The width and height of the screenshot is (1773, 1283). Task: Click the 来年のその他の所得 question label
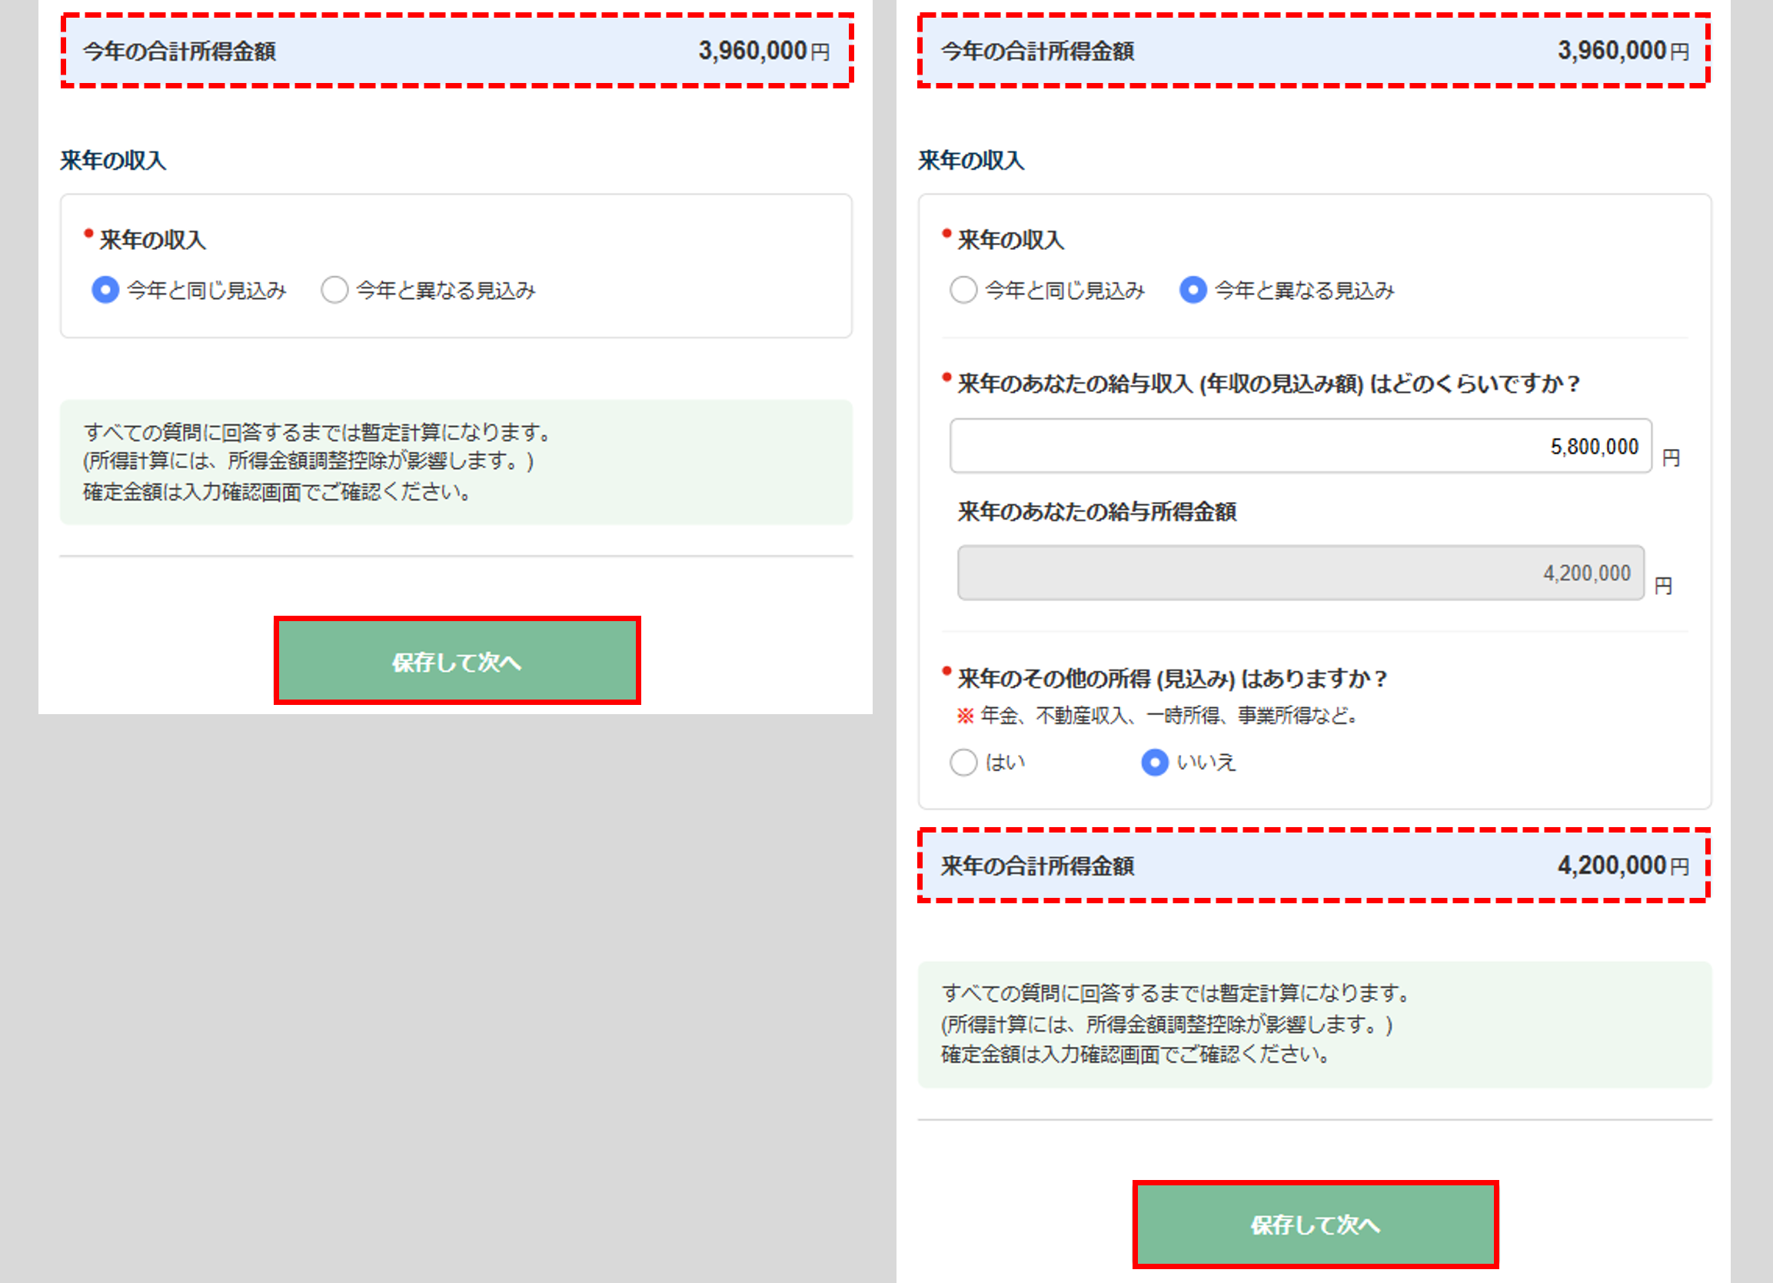point(1171,679)
